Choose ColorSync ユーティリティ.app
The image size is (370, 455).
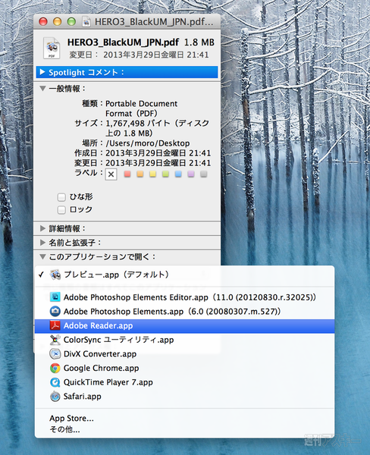point(184,340)
